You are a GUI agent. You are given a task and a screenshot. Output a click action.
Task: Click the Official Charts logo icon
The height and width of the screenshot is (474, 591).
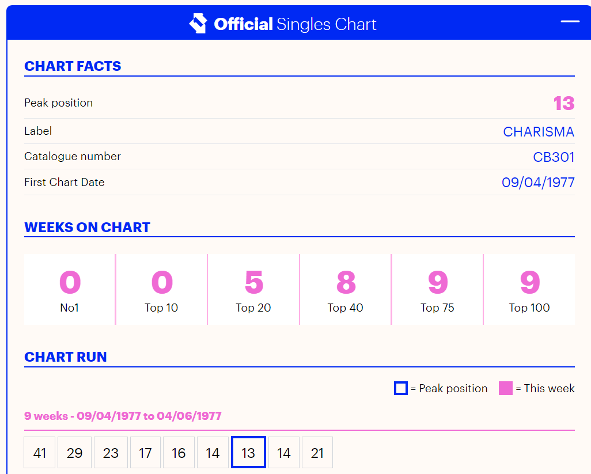(198, 24)
